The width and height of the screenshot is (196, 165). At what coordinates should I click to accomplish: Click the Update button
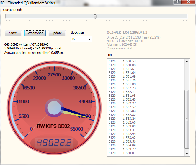[x=57, y=33]
